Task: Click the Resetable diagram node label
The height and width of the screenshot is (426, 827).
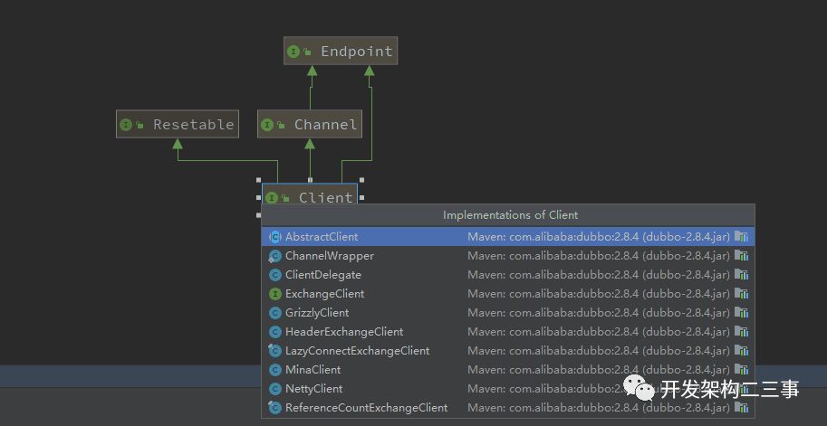Action: [193, 125]
